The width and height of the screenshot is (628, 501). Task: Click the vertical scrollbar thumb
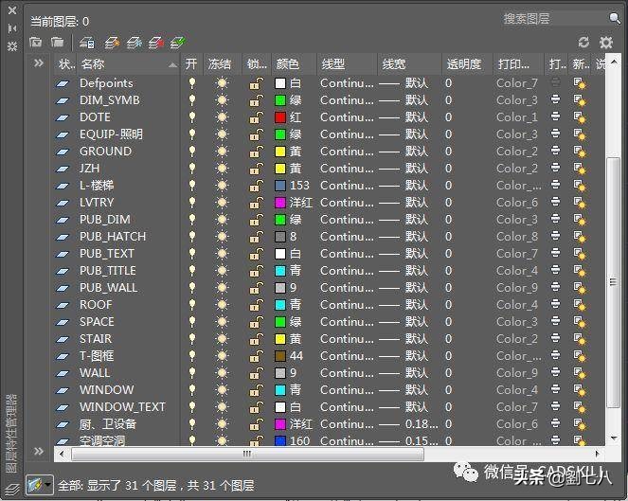[613, 282]
